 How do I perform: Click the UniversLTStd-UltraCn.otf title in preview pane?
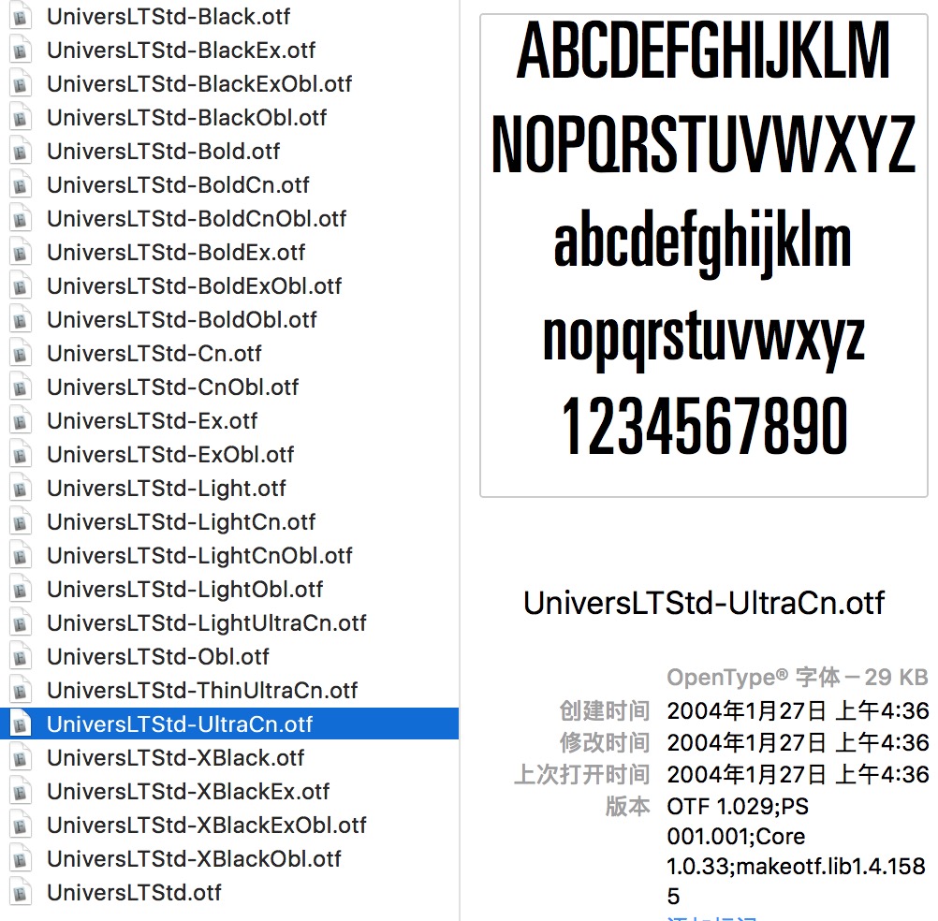click(x=704, y=602)
